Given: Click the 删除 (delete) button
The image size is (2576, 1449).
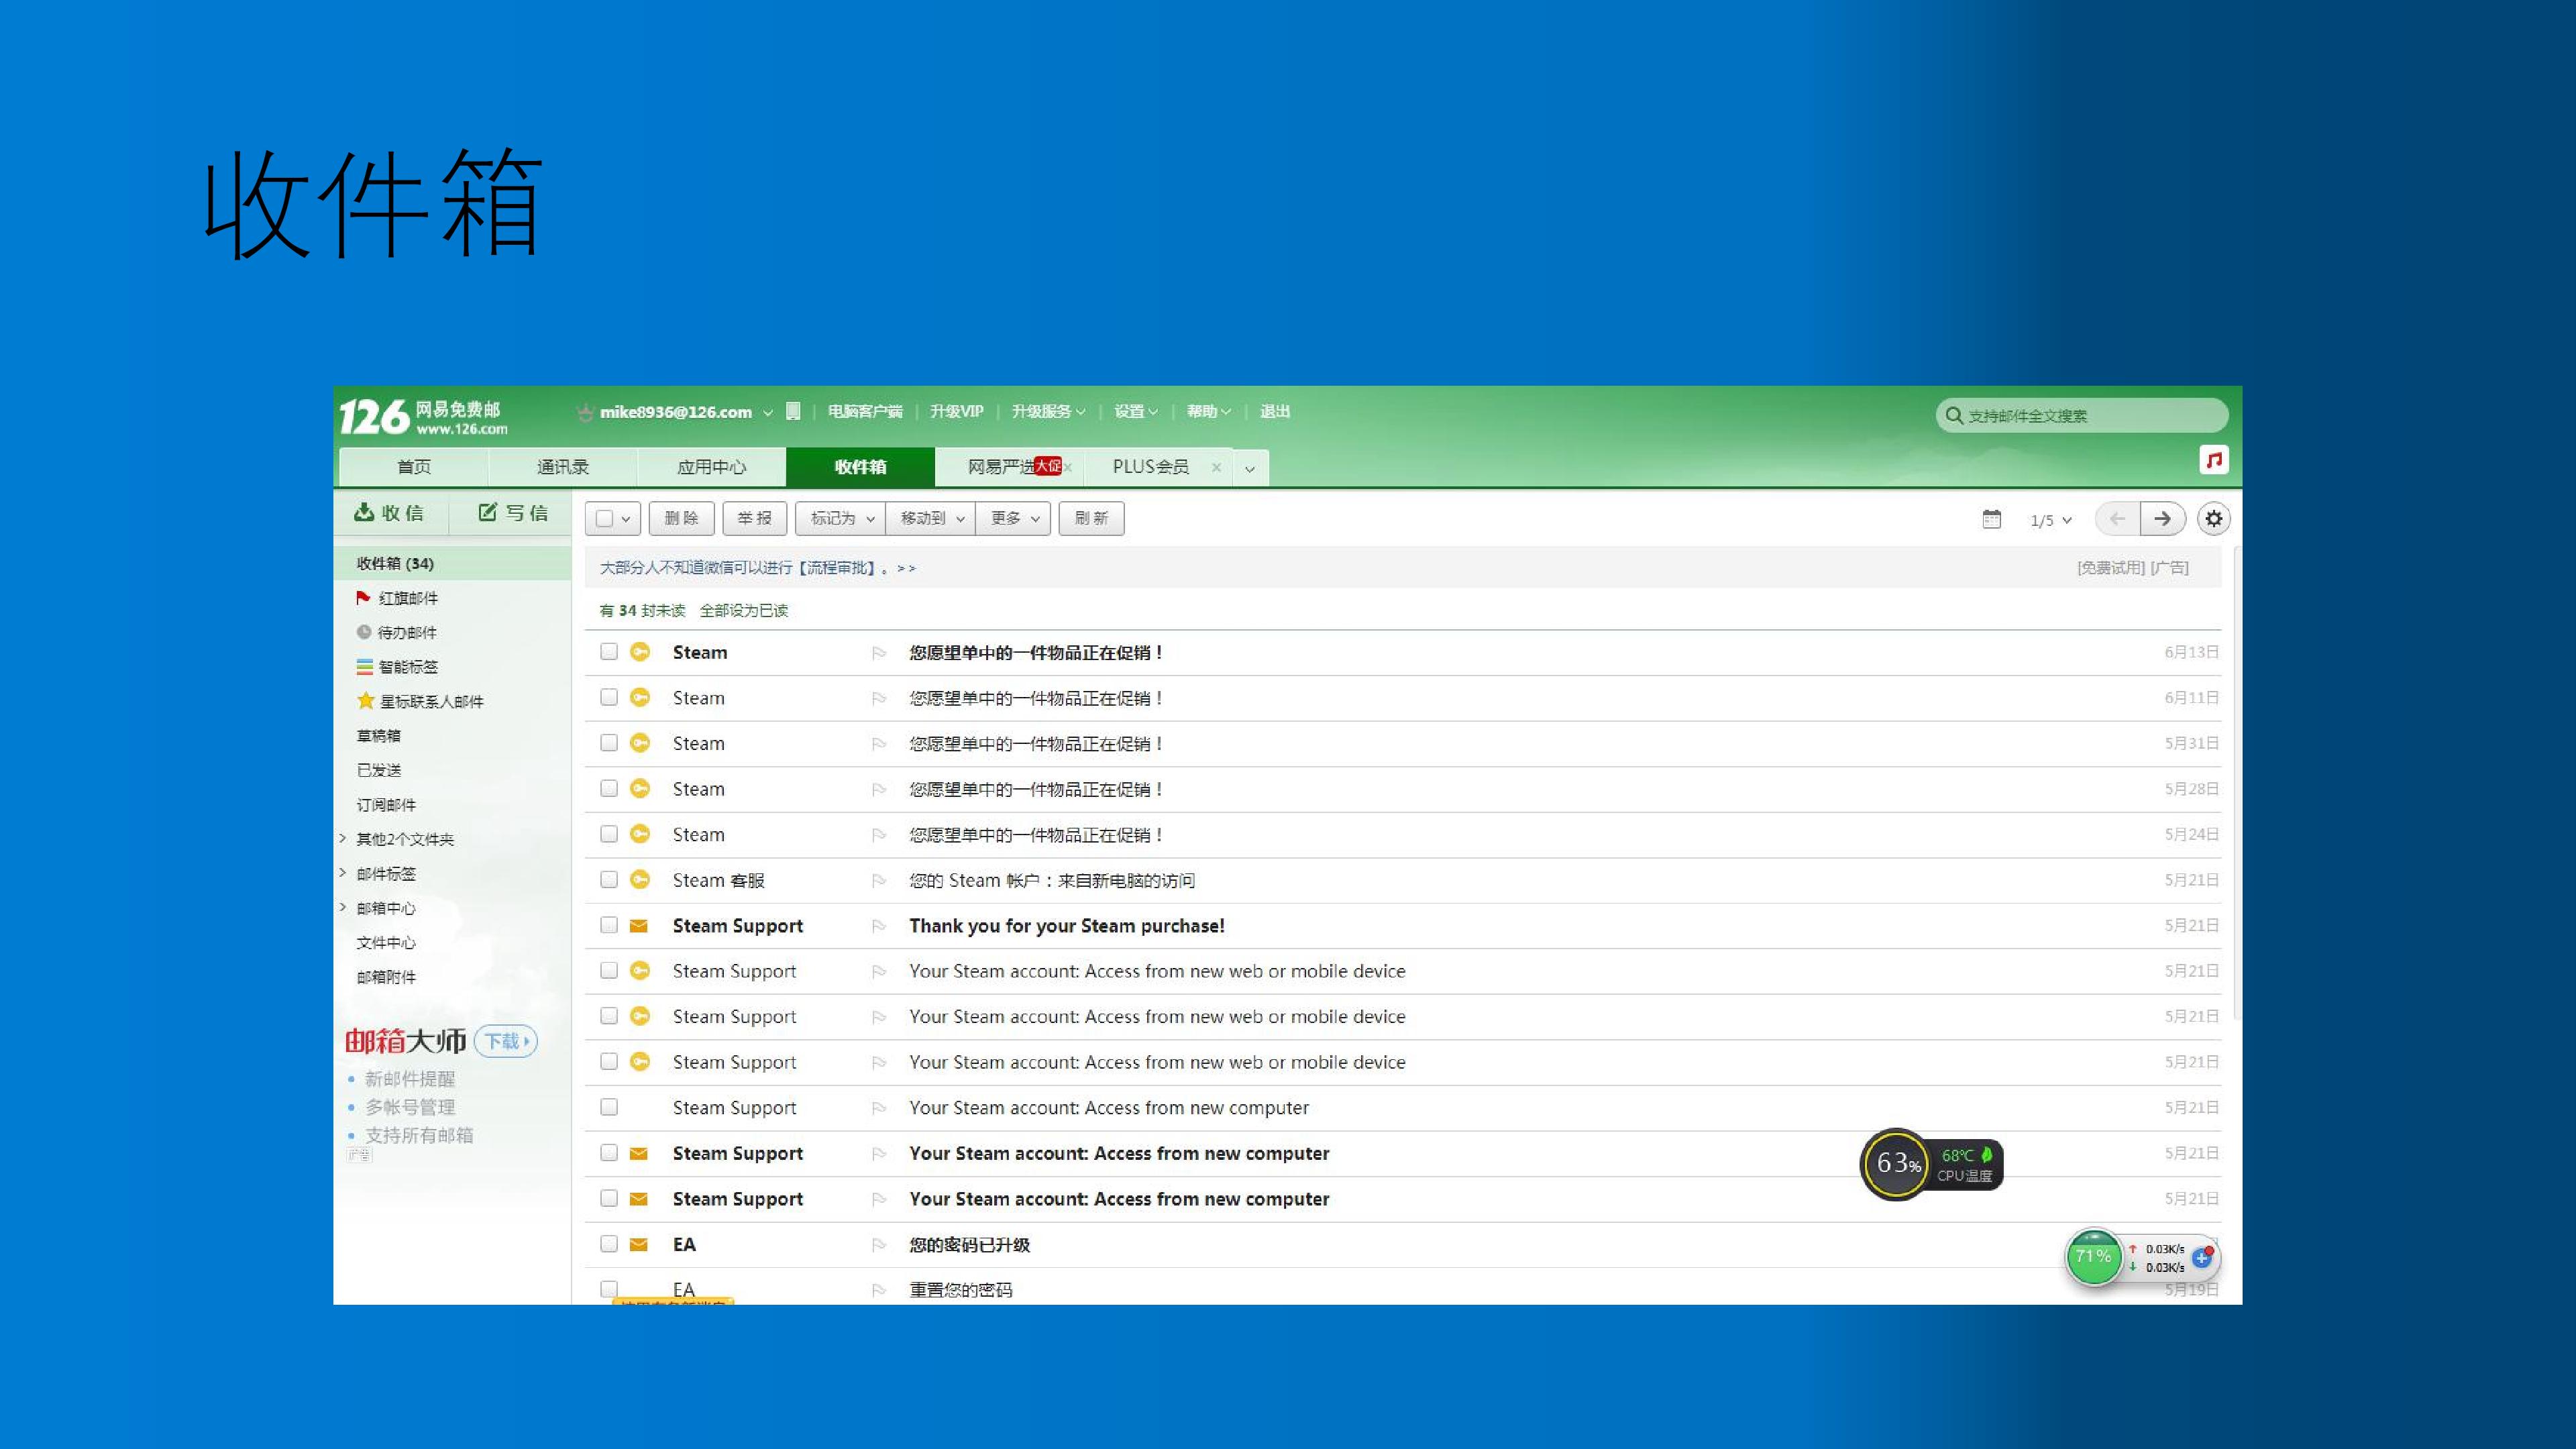Looking at the screenshot, I should [x=681, y=519].
